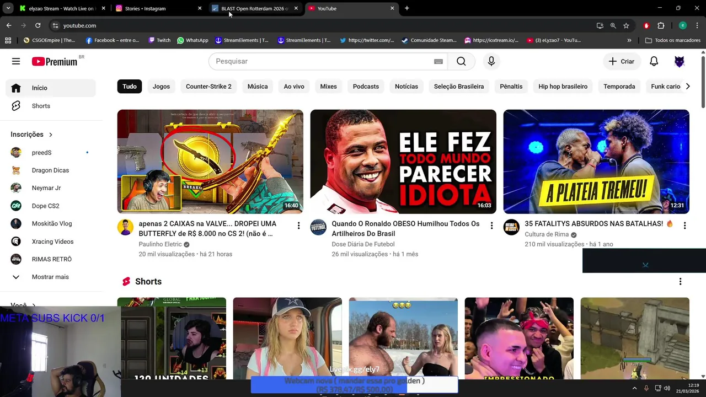Open Xracing Videos channel subscription
Screen dimensions: 706x397
point(51,242)
